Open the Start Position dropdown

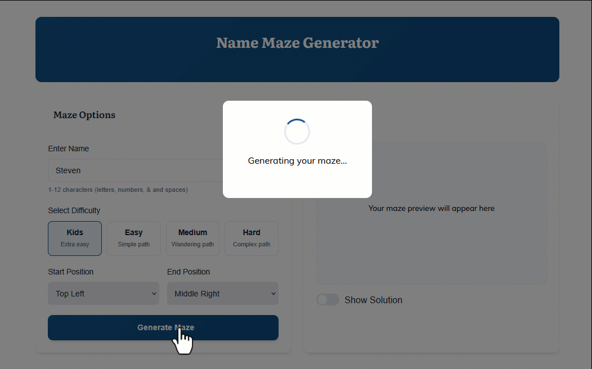(x=104, y=294)
